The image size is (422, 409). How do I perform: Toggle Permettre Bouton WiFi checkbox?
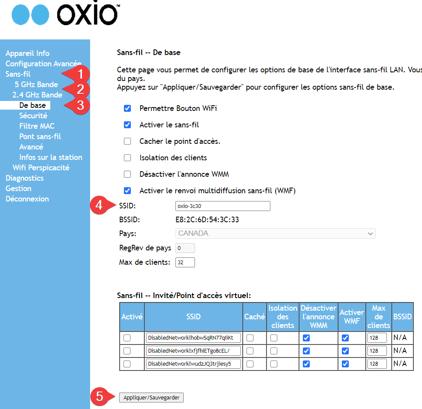pyautogui.click(x=127, y=108)
